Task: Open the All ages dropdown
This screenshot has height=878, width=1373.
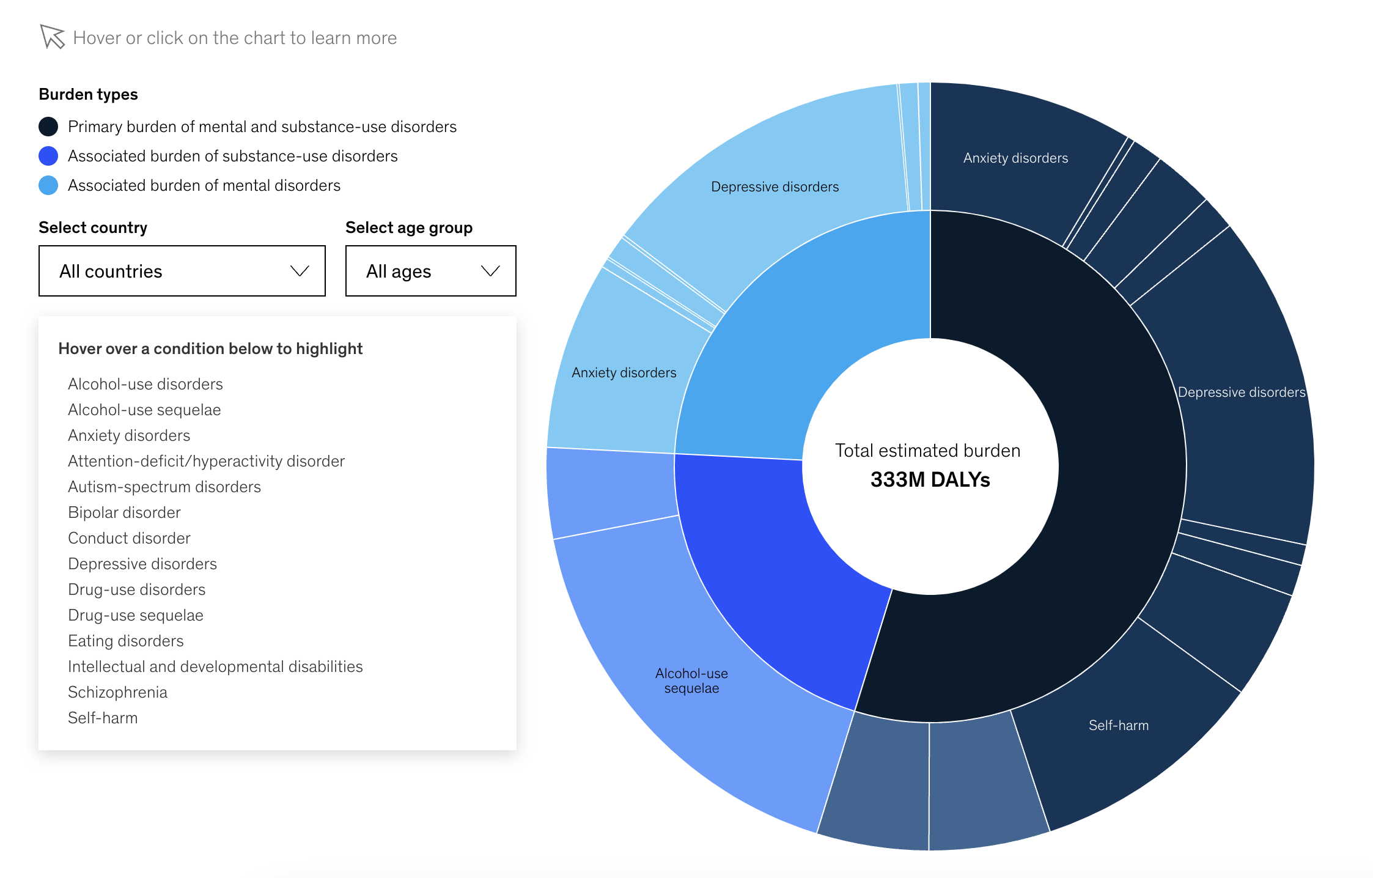Action: click(430, 271)
